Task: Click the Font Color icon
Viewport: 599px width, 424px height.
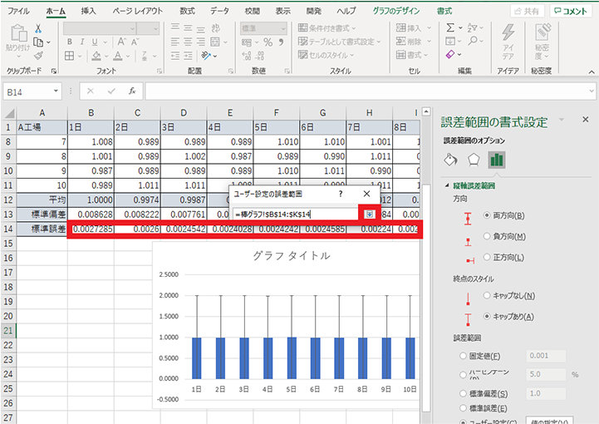Action: tap(118, 56)
